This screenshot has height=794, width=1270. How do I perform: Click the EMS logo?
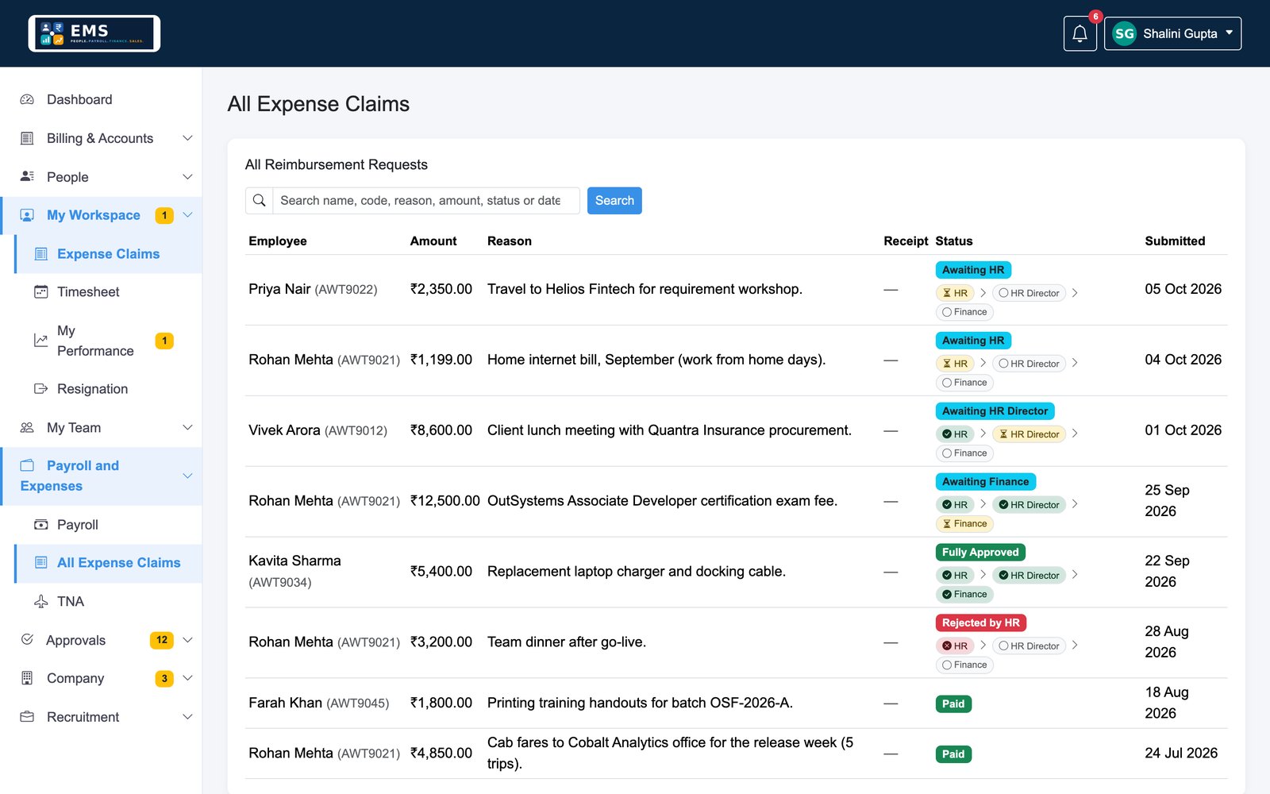point(94,33)
